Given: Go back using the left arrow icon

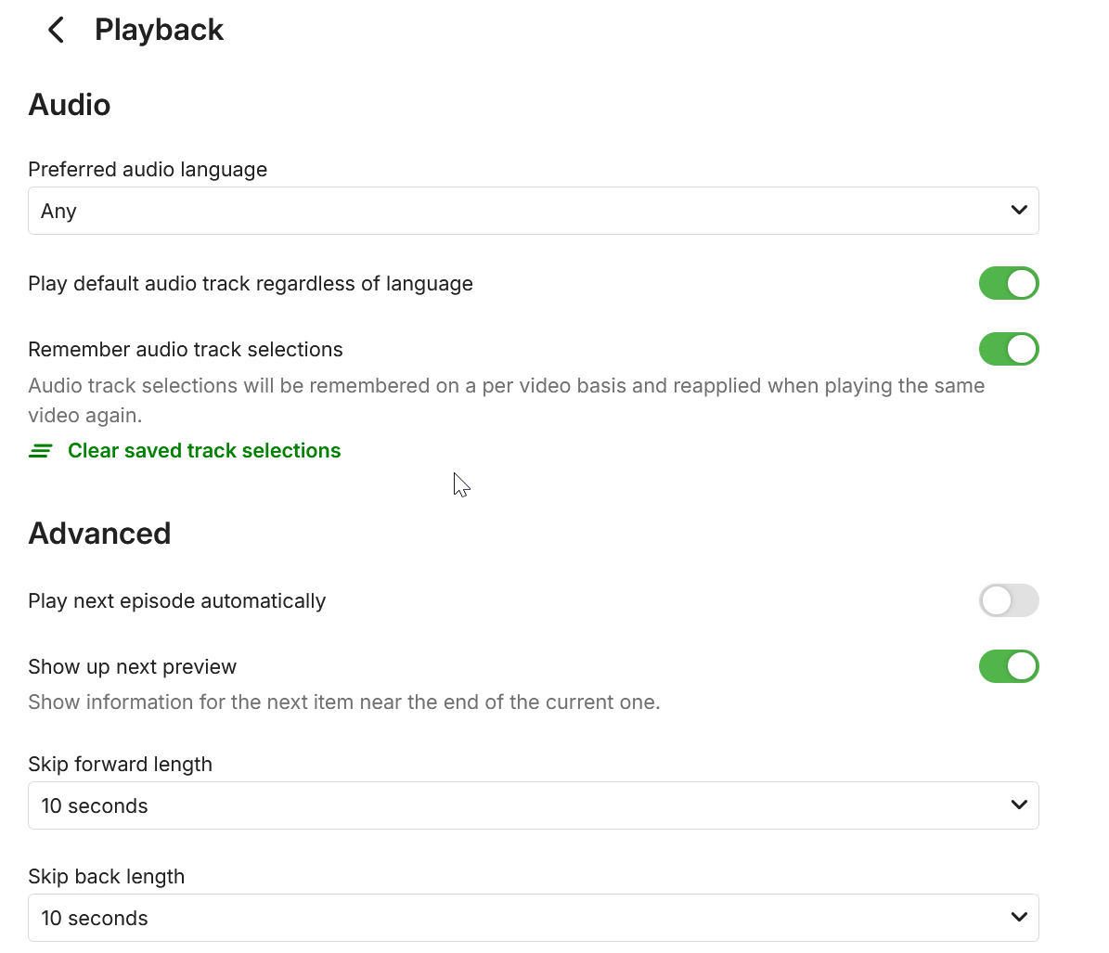Looking at the screenshot, I should 56,30.
